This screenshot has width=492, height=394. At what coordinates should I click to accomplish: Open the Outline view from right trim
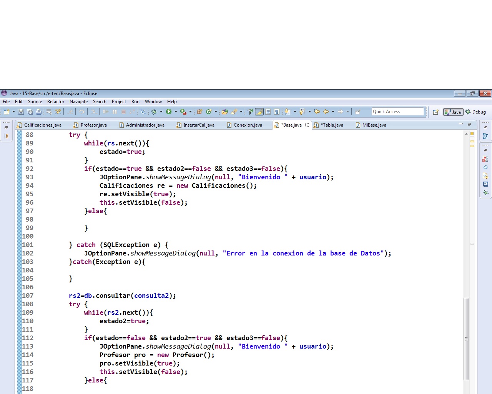pyautogui.click(x=485, y=136)
